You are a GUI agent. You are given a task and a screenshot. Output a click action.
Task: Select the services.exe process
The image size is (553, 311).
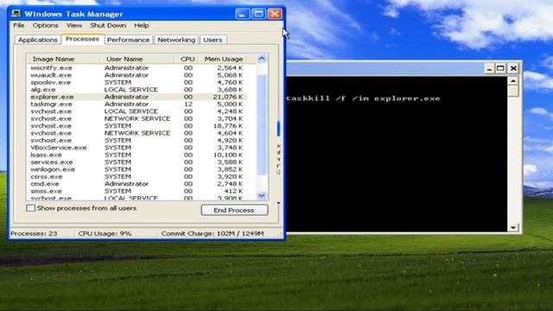[137, 162]
